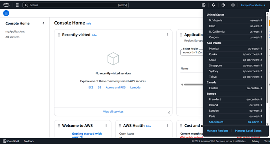Select Sydney ap-southeast-2 region
Screen dimensions: 270x144
coord(234,71)
